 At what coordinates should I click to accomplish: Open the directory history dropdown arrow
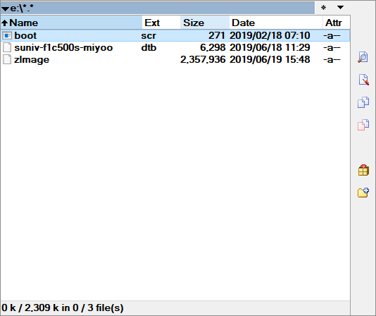[340, 8]
